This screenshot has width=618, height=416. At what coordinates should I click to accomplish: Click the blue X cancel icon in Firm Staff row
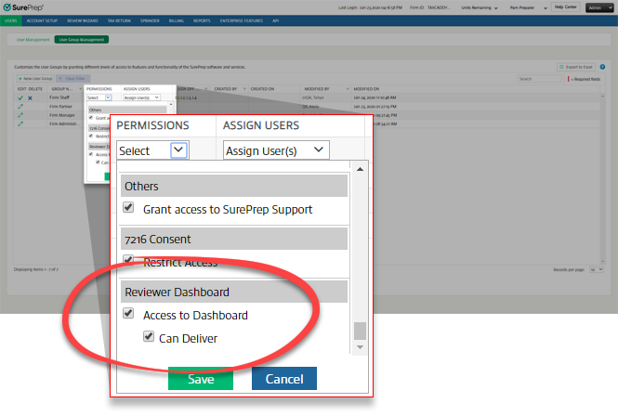pos(29,97)
